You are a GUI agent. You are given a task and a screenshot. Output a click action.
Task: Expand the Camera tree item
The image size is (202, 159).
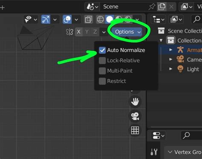tap(171, 59)
